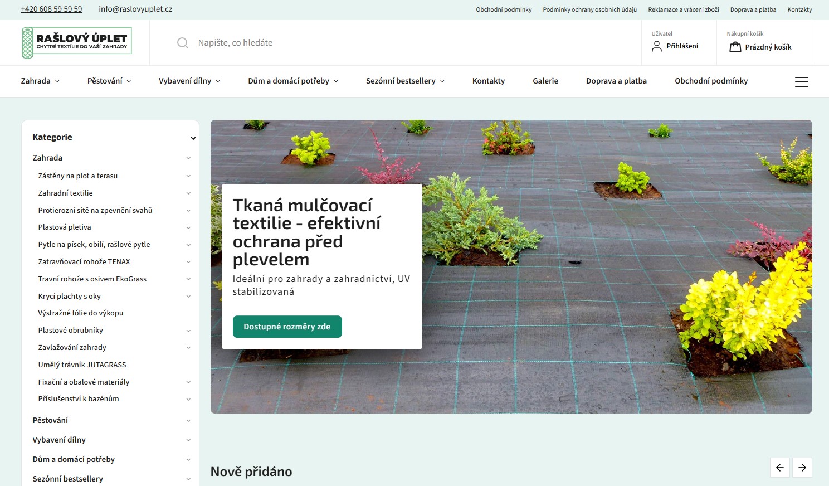Viewport: 829px width, 486px height.
Task: Expand the Plastová pletiva subcategory
Action: click(x=188, y=227)
